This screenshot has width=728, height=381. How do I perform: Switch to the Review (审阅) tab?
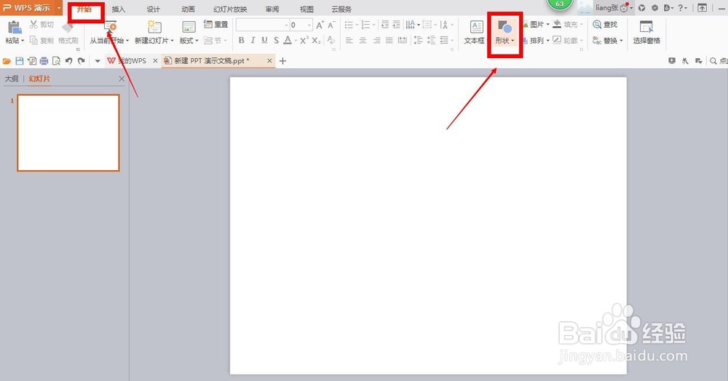(x=272, y=9)
